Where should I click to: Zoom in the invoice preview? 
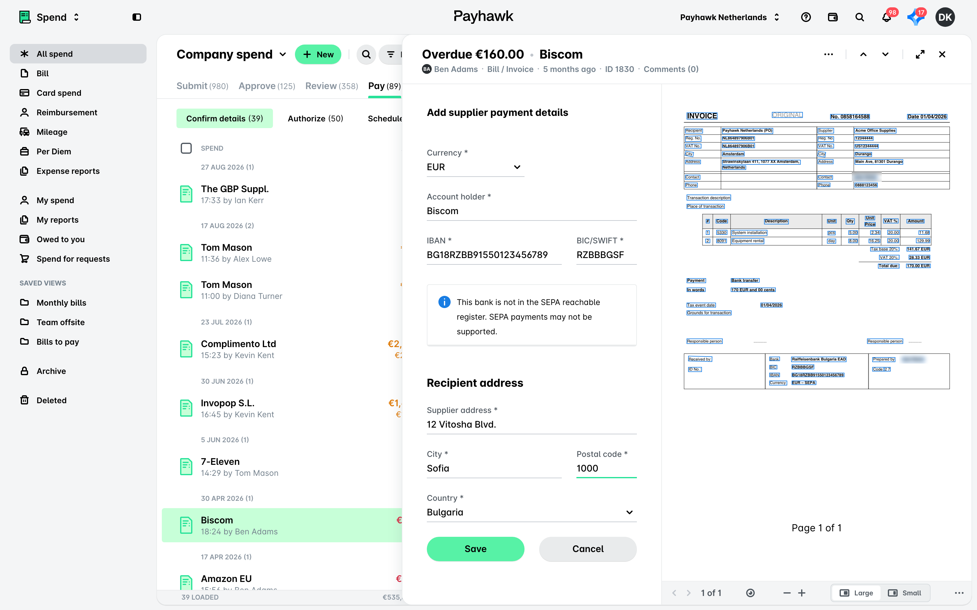(x=802, y=593)
